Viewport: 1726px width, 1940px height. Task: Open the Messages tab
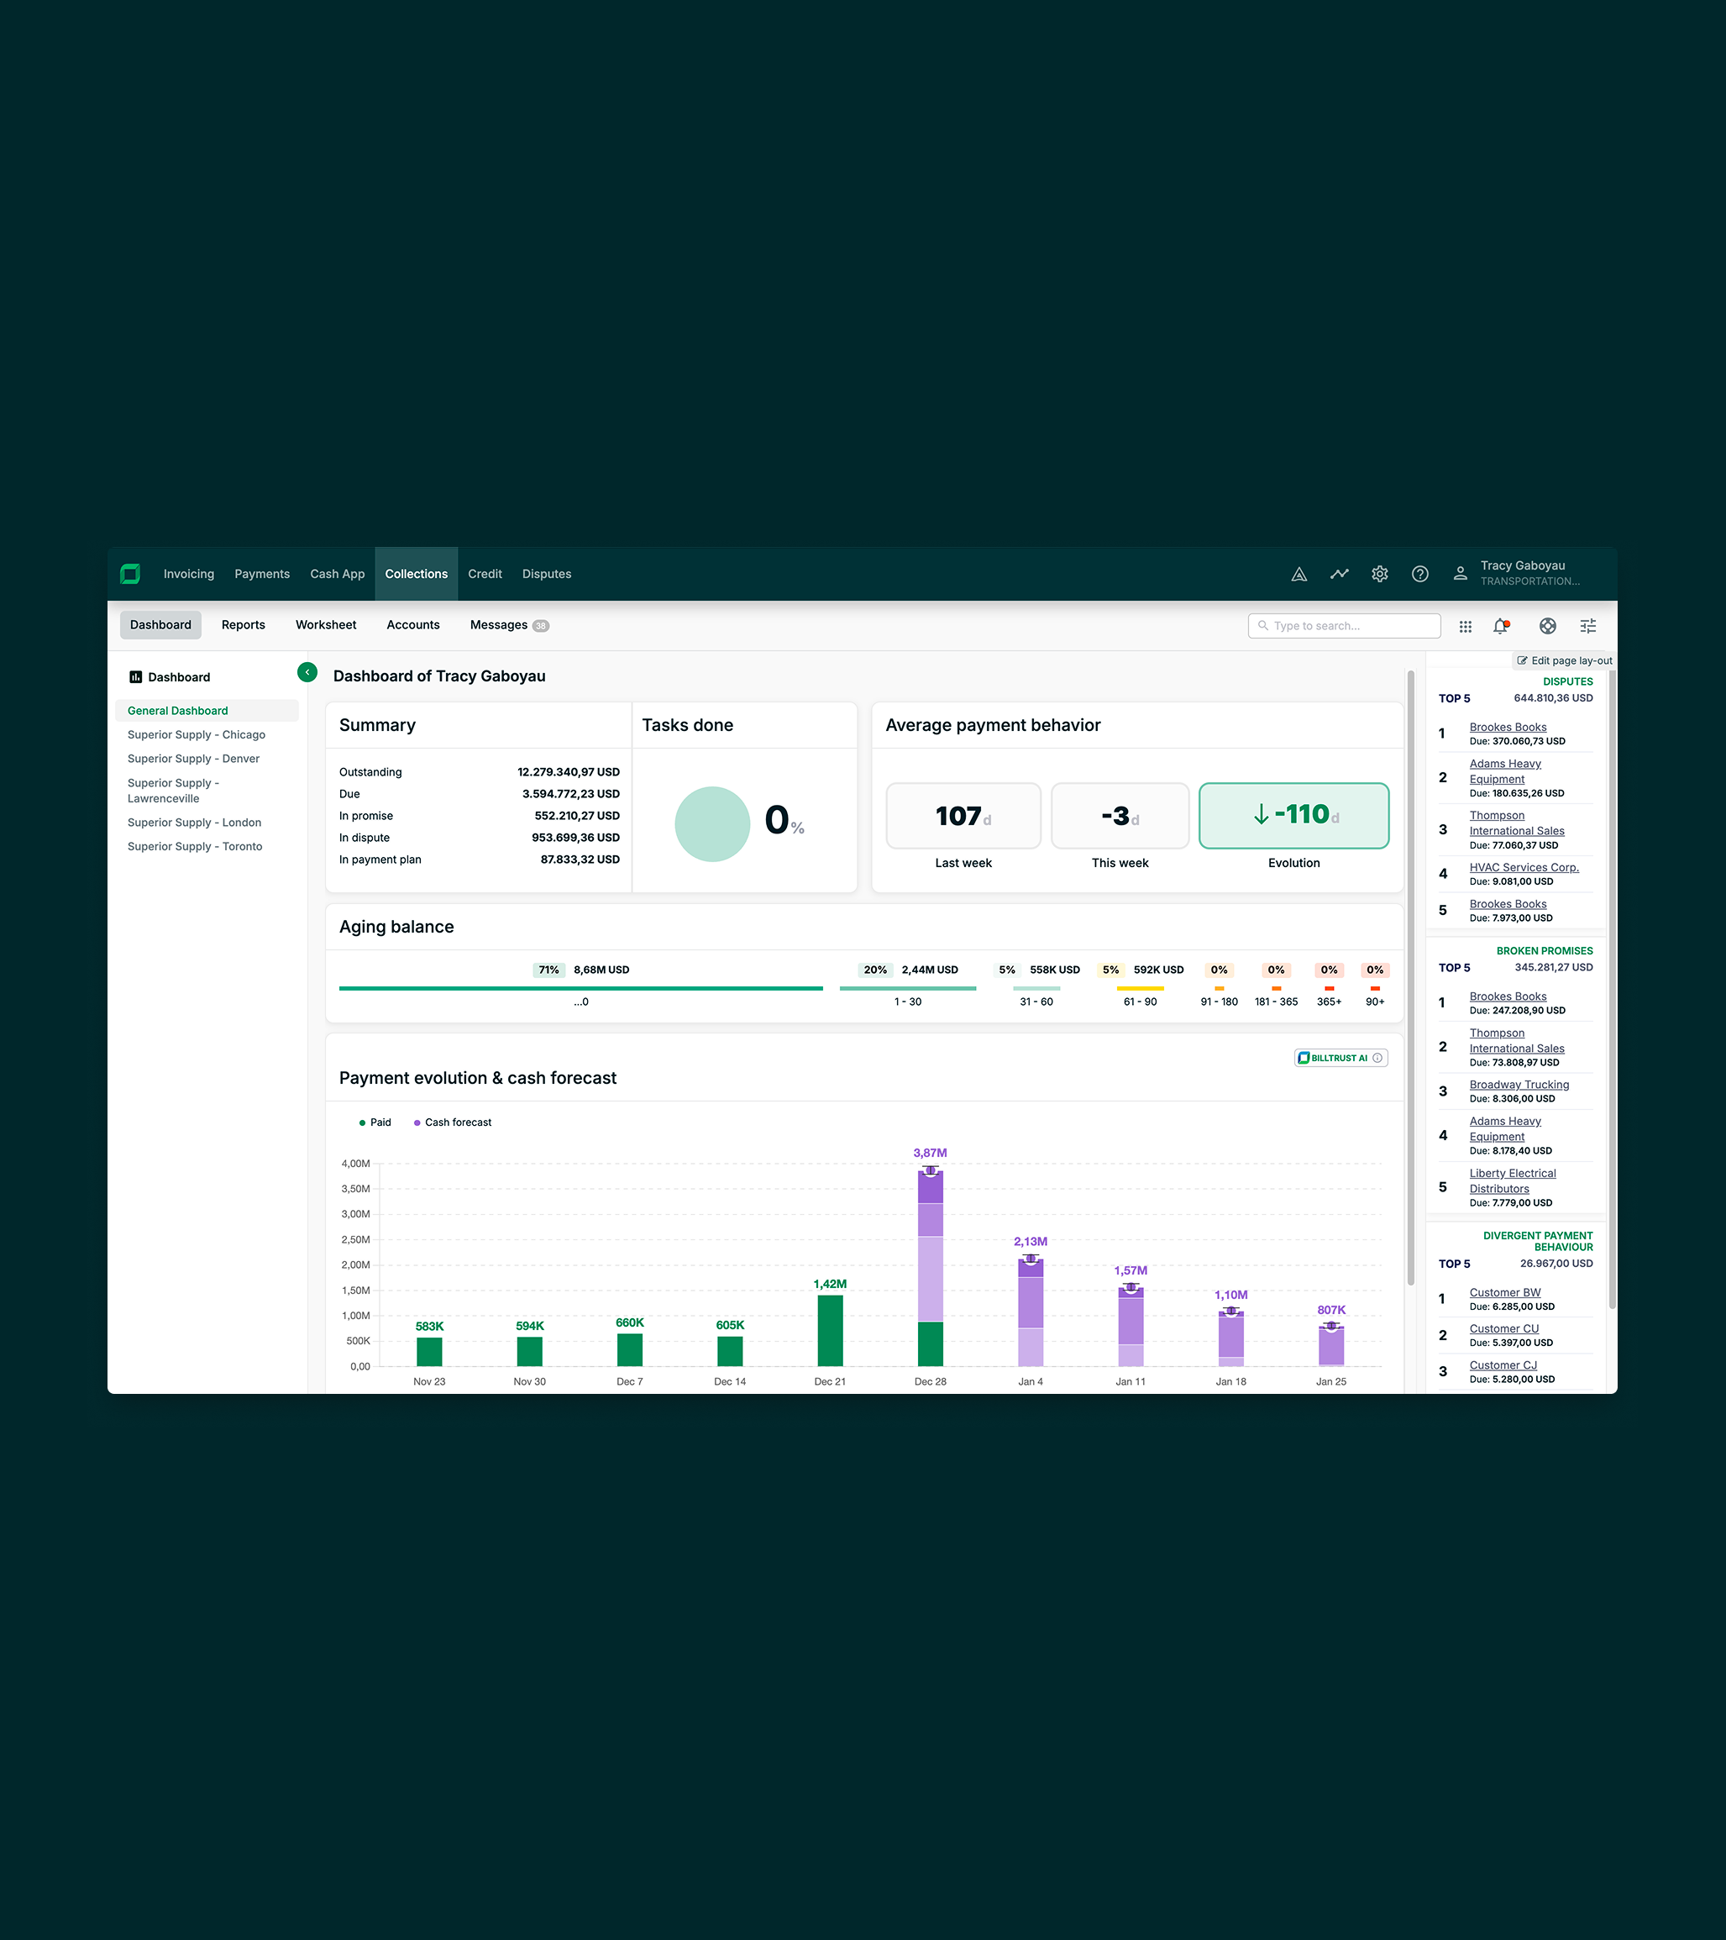pos(498,624)
